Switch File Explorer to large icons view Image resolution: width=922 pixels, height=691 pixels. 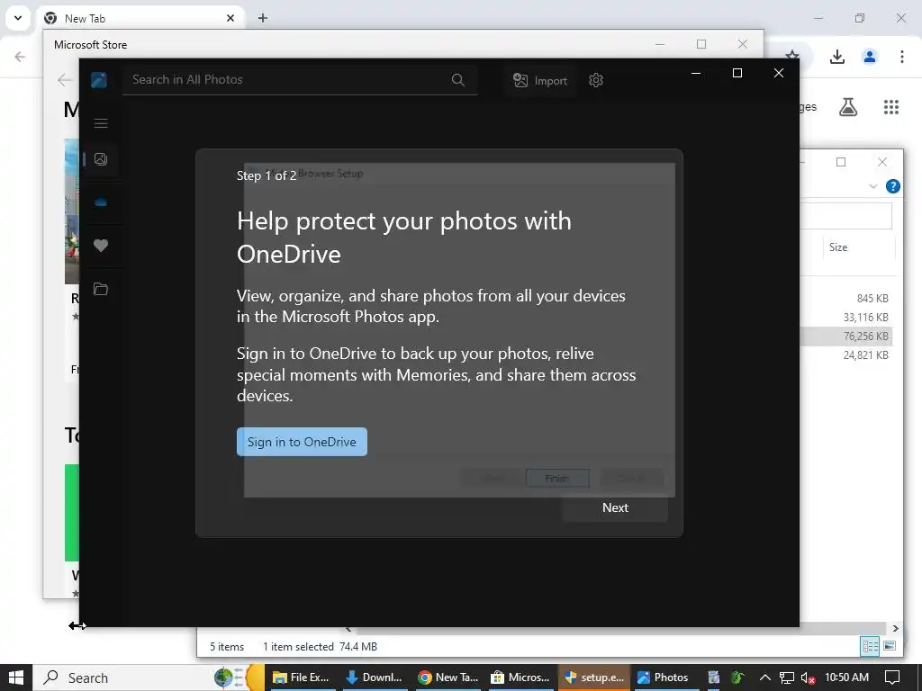890,646
